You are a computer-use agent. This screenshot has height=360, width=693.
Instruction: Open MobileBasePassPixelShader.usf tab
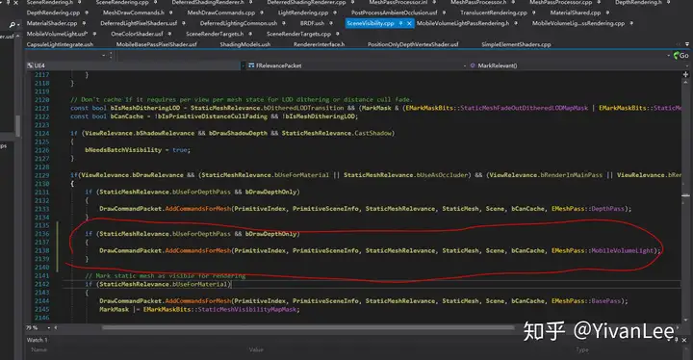(x=157, y=44)
